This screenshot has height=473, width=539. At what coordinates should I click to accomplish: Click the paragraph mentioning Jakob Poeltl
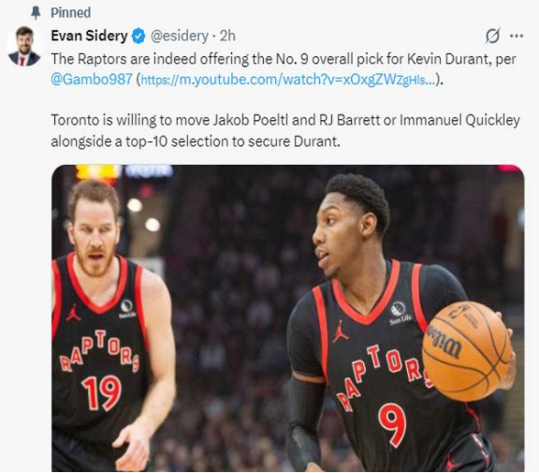pos(285,131)
